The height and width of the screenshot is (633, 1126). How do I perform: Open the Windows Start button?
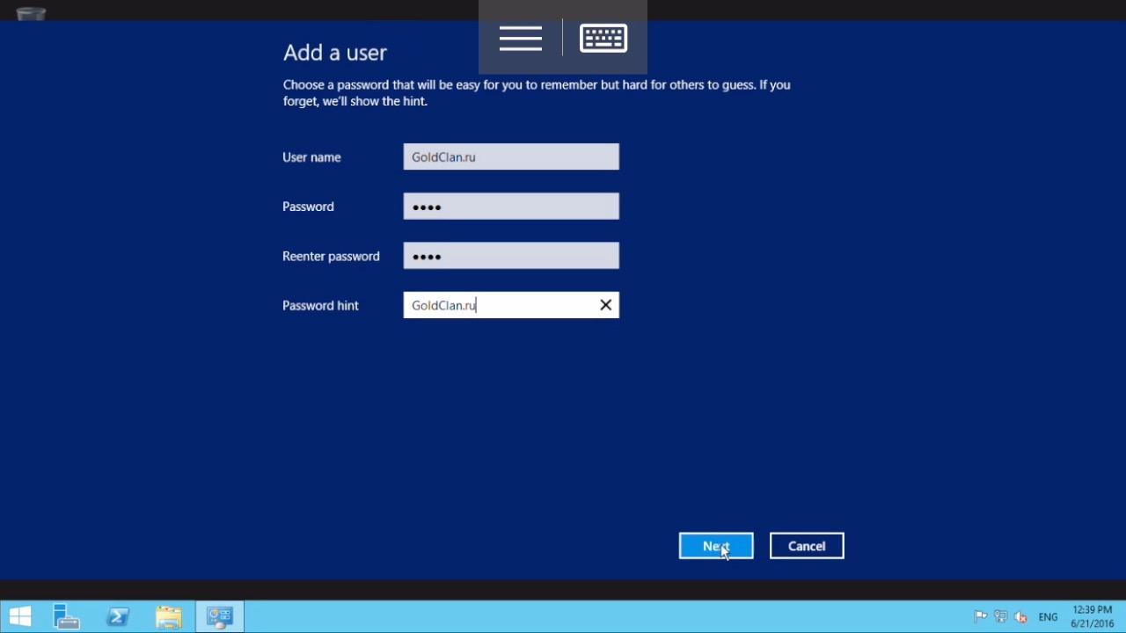tap(20, 617)
